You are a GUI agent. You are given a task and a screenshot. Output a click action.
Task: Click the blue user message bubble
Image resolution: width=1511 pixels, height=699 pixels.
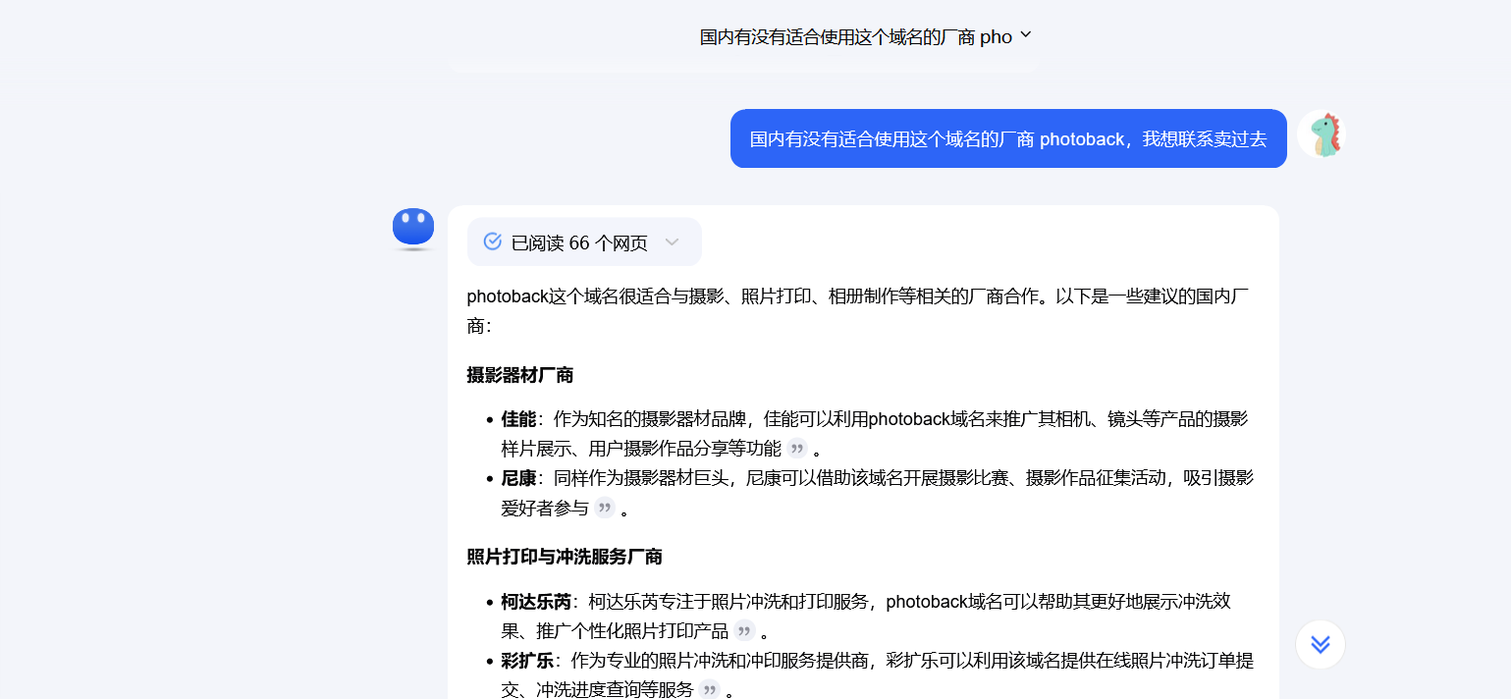tap(1007, 138)
